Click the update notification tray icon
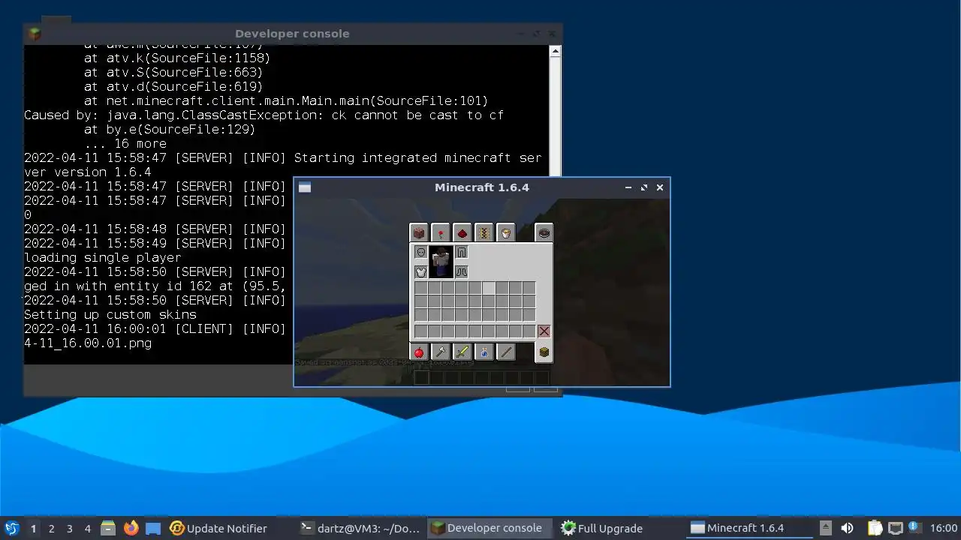 click(x=914, y=527)
